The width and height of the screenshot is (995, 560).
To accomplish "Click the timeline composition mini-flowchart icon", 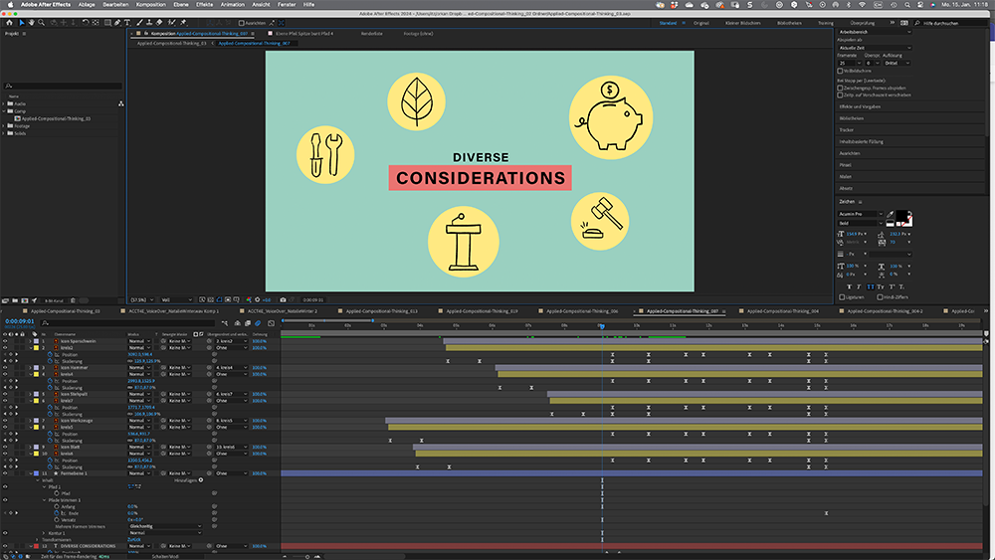I will click(x=225, y=323).
